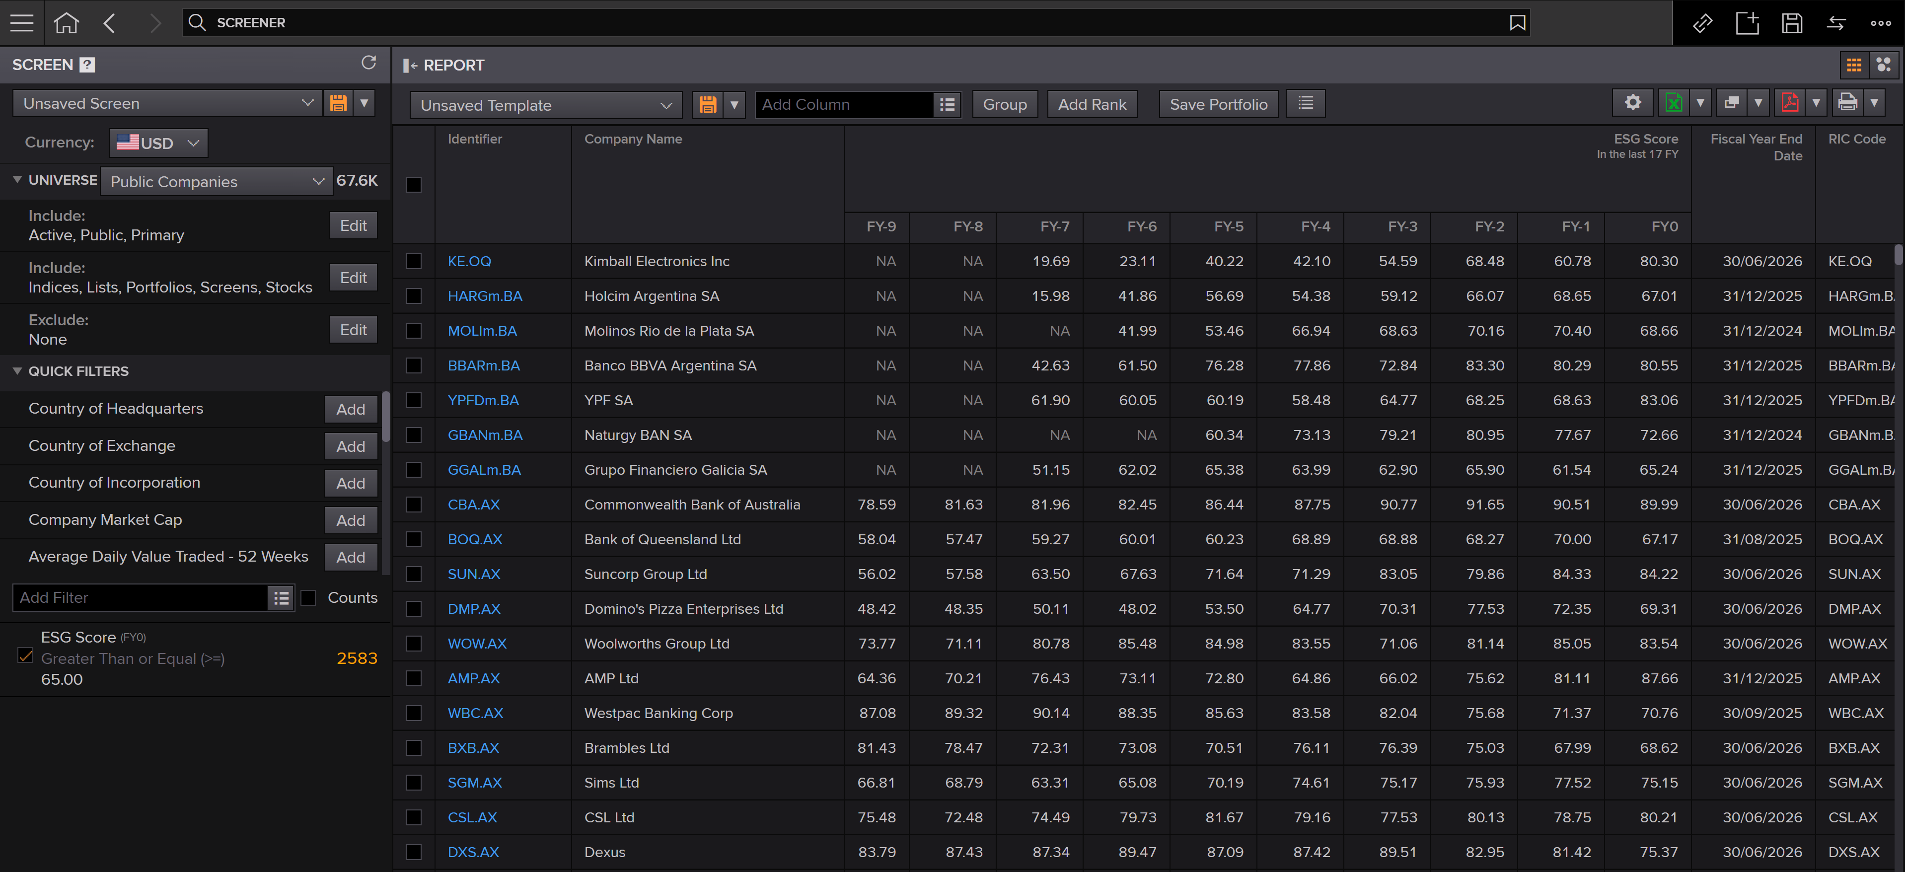This screenshot has height=872, width=1905.
Task: Collapse the Quick Filters section
Action: [x=17, y=371]
